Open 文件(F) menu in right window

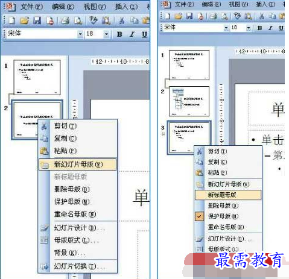tap(185, 4)
